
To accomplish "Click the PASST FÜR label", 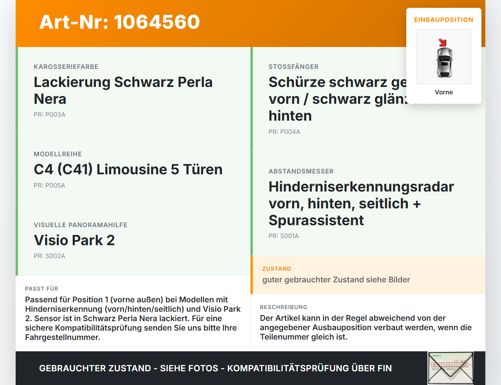I will click(x=41, y=289).
